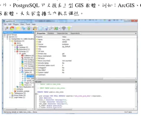
Task: Open the Tools menu
Action: 28,24
